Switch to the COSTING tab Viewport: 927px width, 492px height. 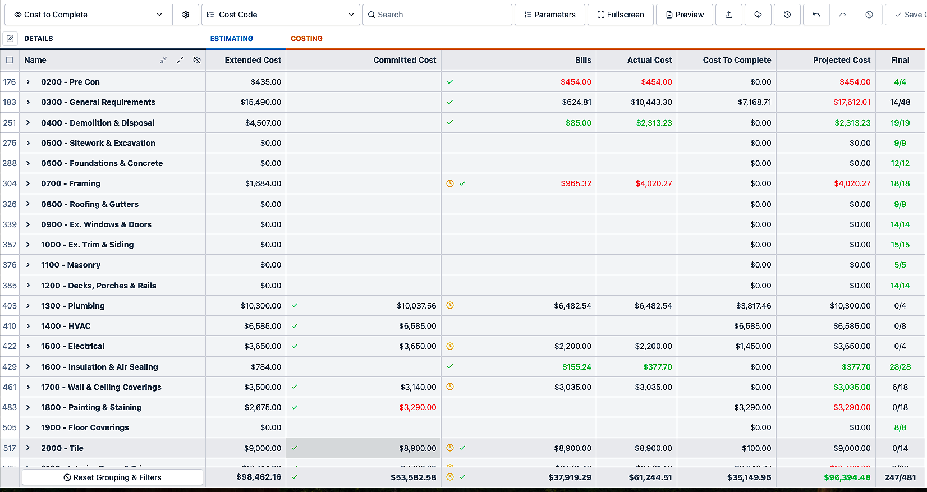306,39
